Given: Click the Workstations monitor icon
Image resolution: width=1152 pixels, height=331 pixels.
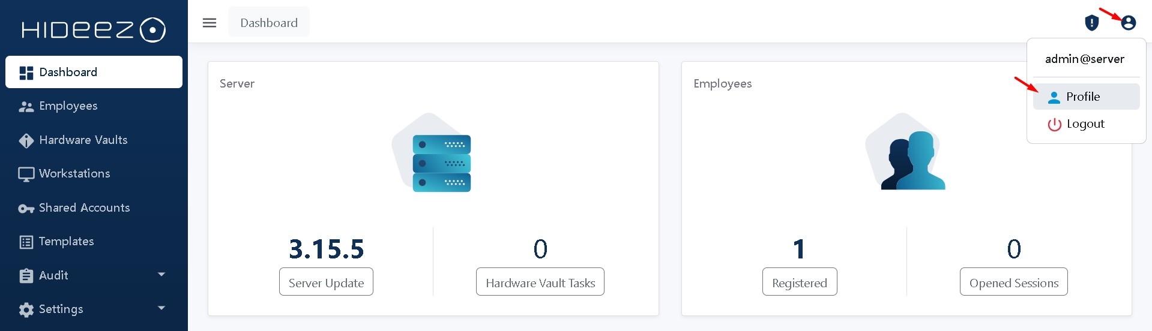Looking at the screenshot, I should click(26, 174).
